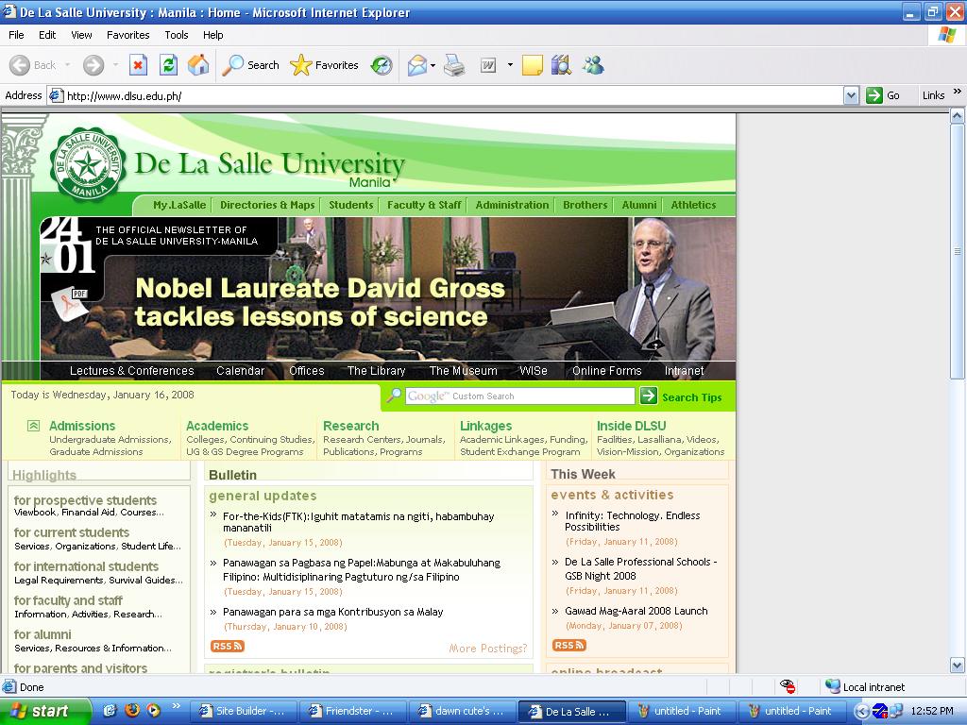Open the Online Forms link
The width and height of the screenshot is (967, 725).
click(607, 370)
